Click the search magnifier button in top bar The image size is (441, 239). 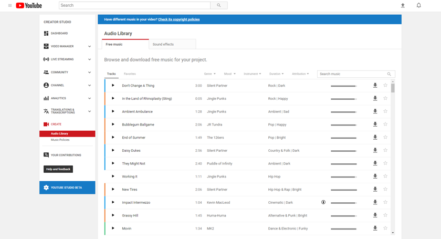pyautogui.click(x=219, y=5)
